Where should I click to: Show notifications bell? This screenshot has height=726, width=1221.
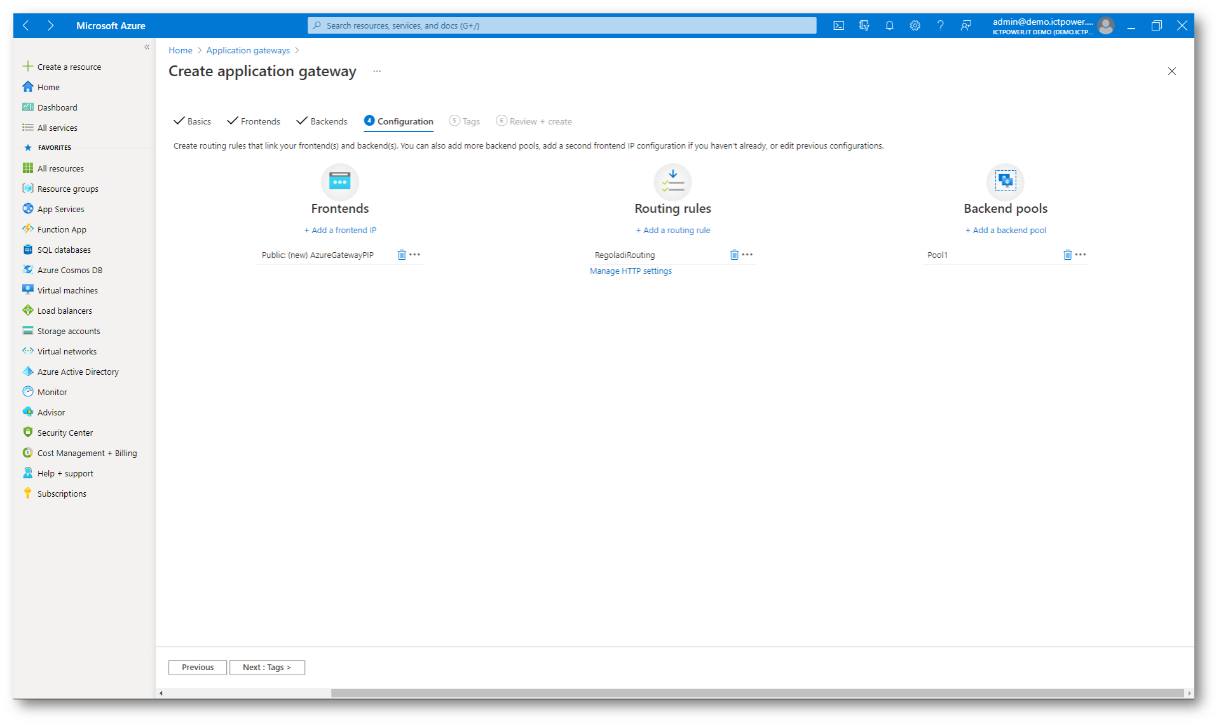[889, 25]
